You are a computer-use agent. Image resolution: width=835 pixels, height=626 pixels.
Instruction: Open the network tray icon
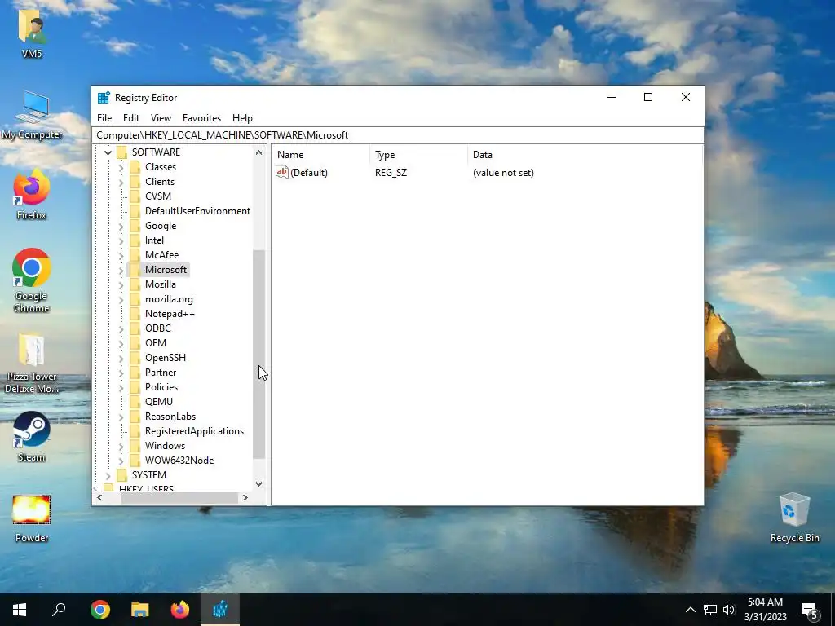pos(710,610)
